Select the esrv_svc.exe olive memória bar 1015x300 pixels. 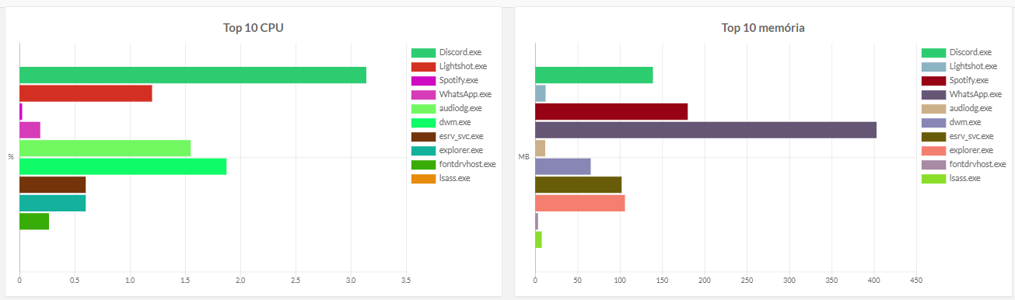coord(579,185)
